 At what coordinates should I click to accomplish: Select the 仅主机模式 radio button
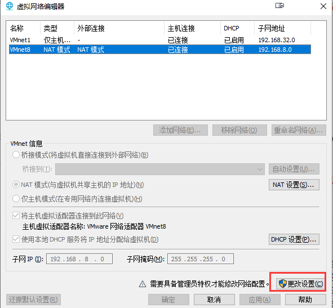point(16,199)
